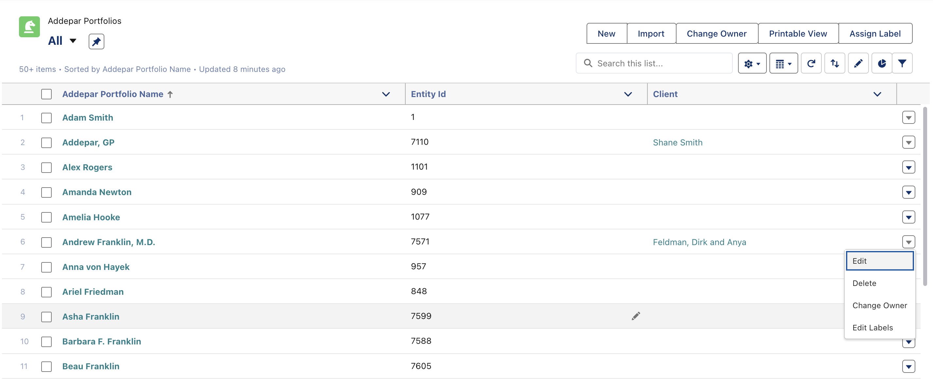Screen dimensions: 933x383
Task: Open filters with the funnel icon
Action: 902,64
